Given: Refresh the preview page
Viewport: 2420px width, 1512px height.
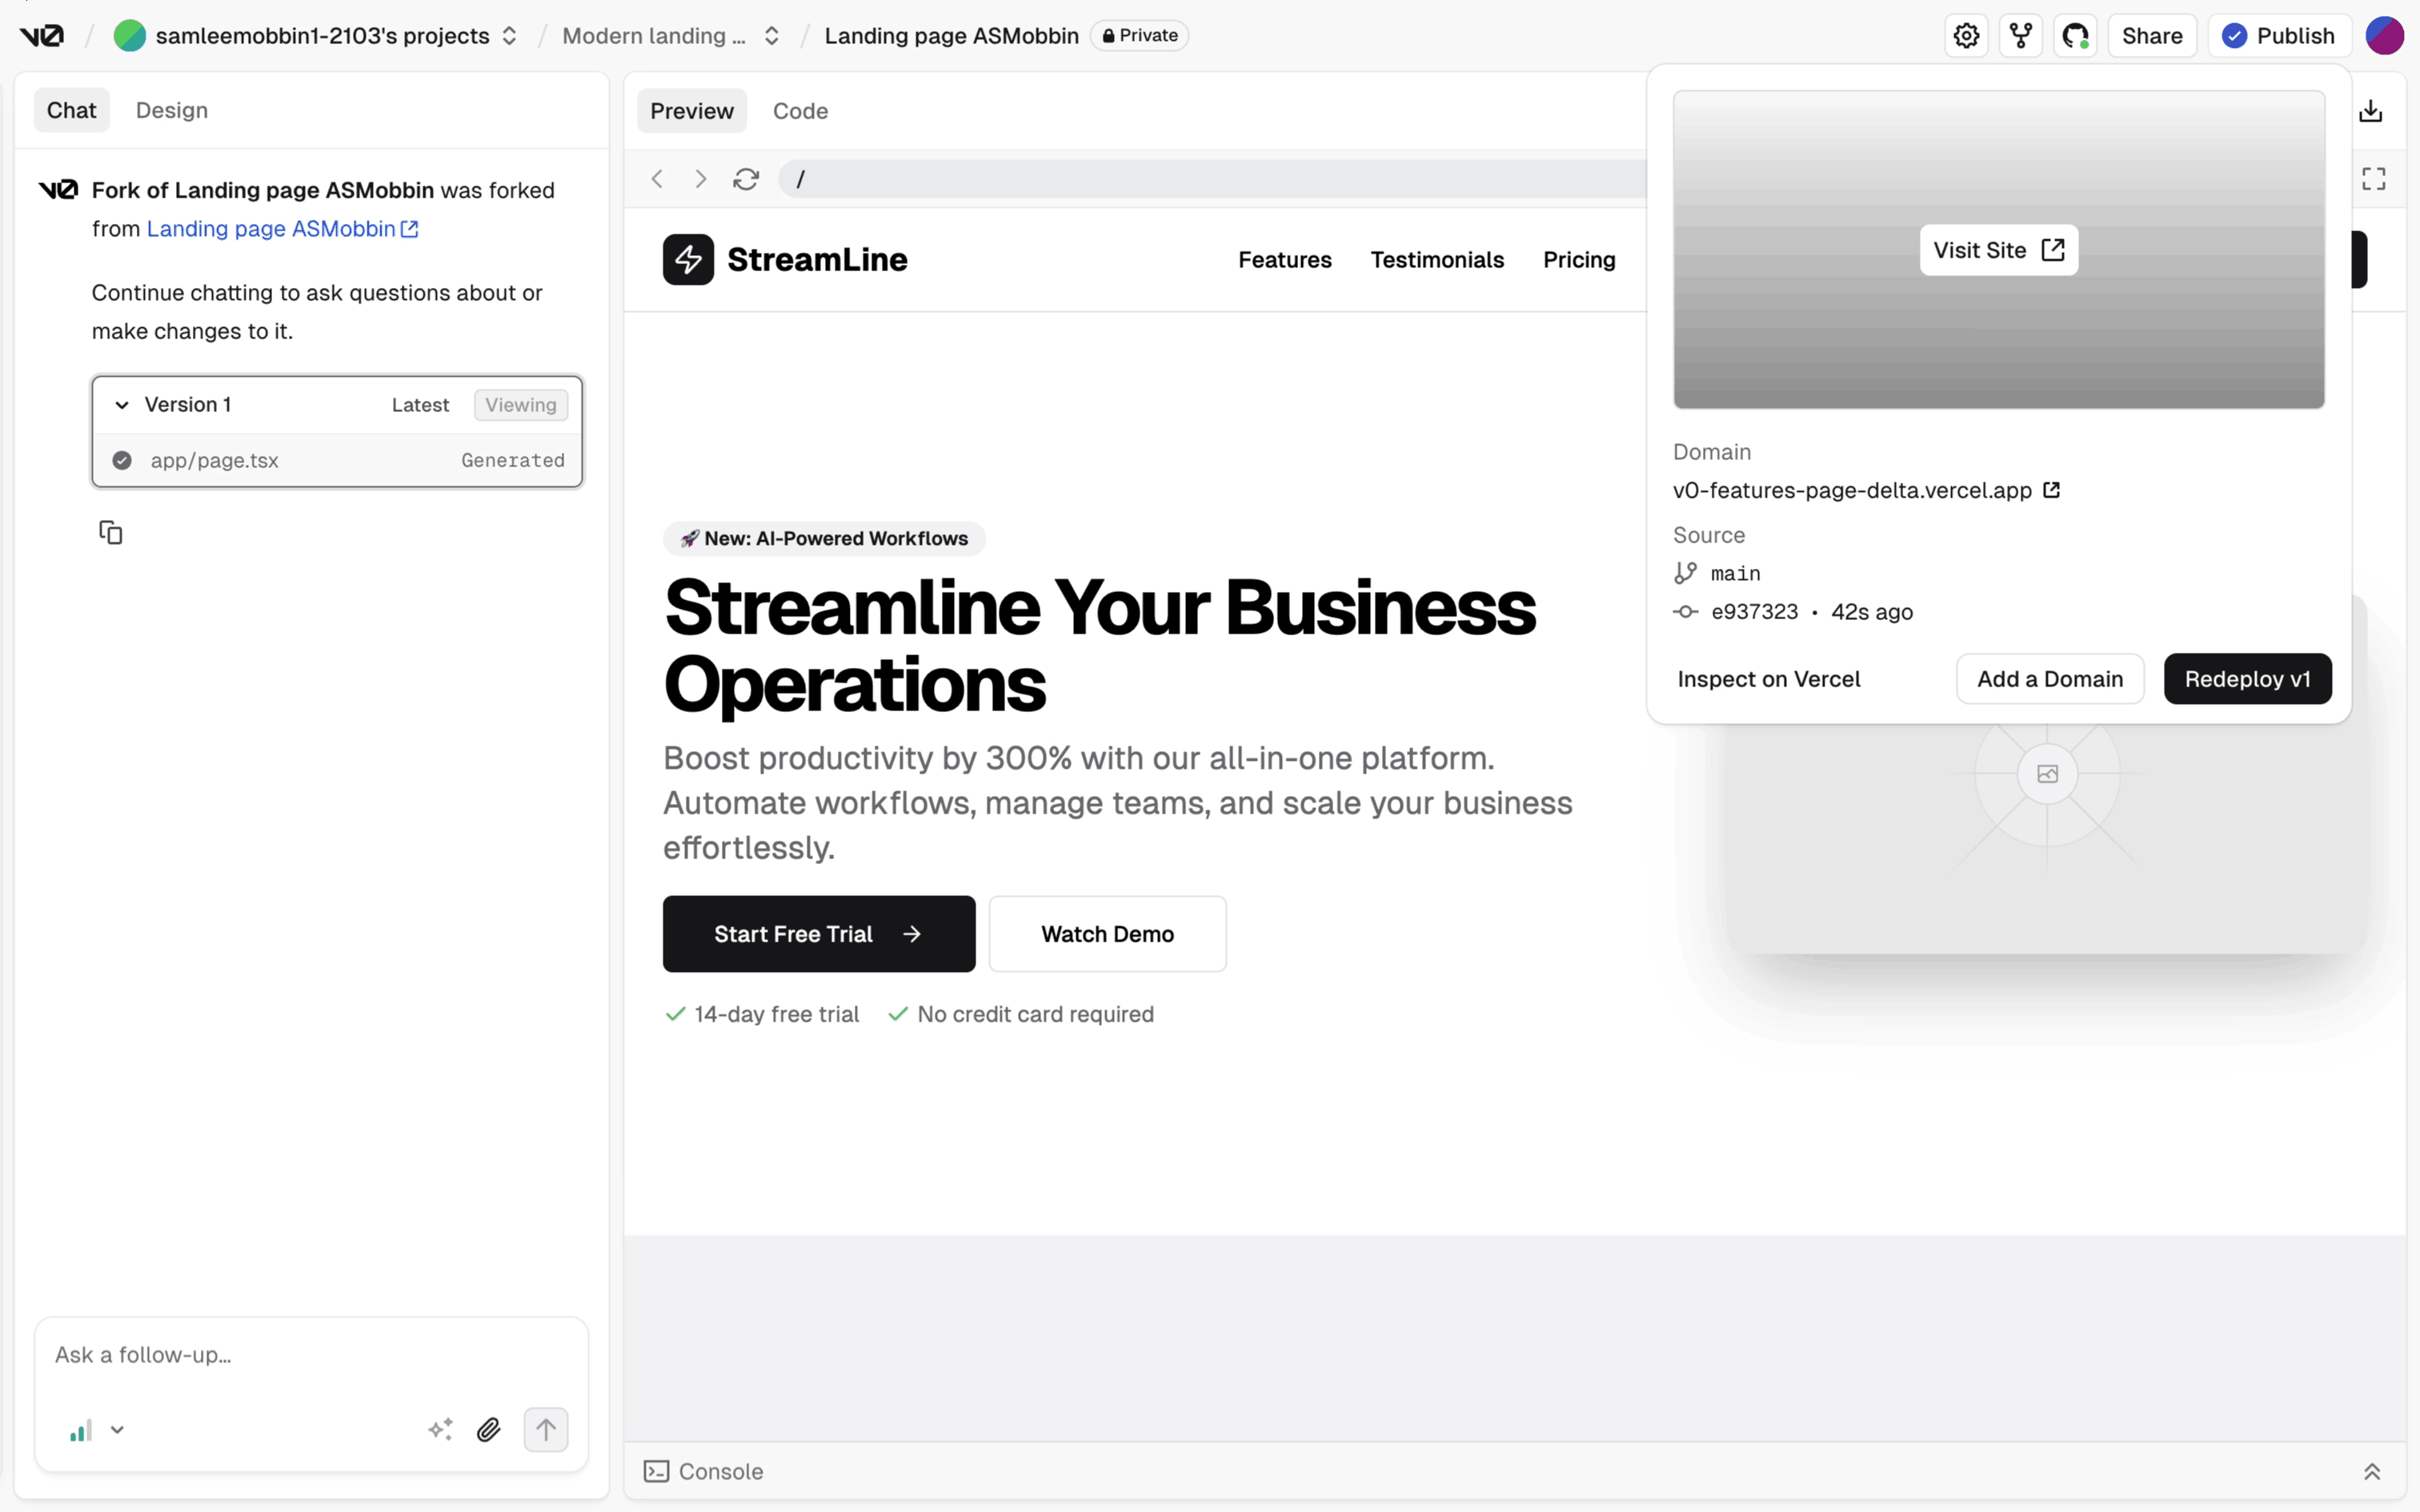Looking at the screenshot, I should tap(746, 179).
